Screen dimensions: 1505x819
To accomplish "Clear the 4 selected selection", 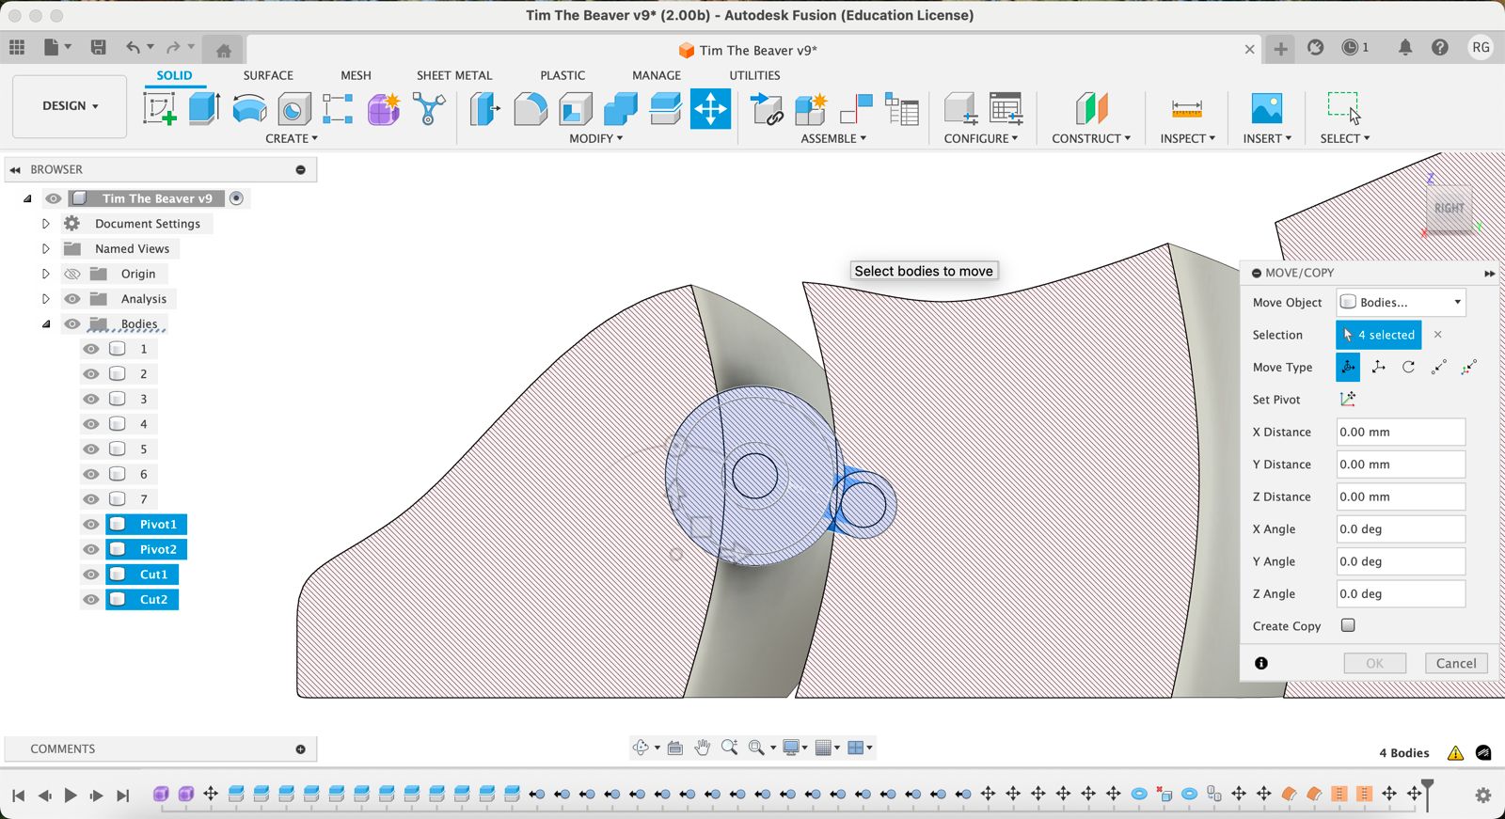I will pyautogui.click(x=1437, y=335).
